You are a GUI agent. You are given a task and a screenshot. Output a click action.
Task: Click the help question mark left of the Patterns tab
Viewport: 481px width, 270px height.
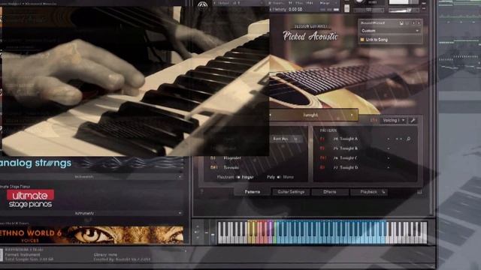click(201, 192)
